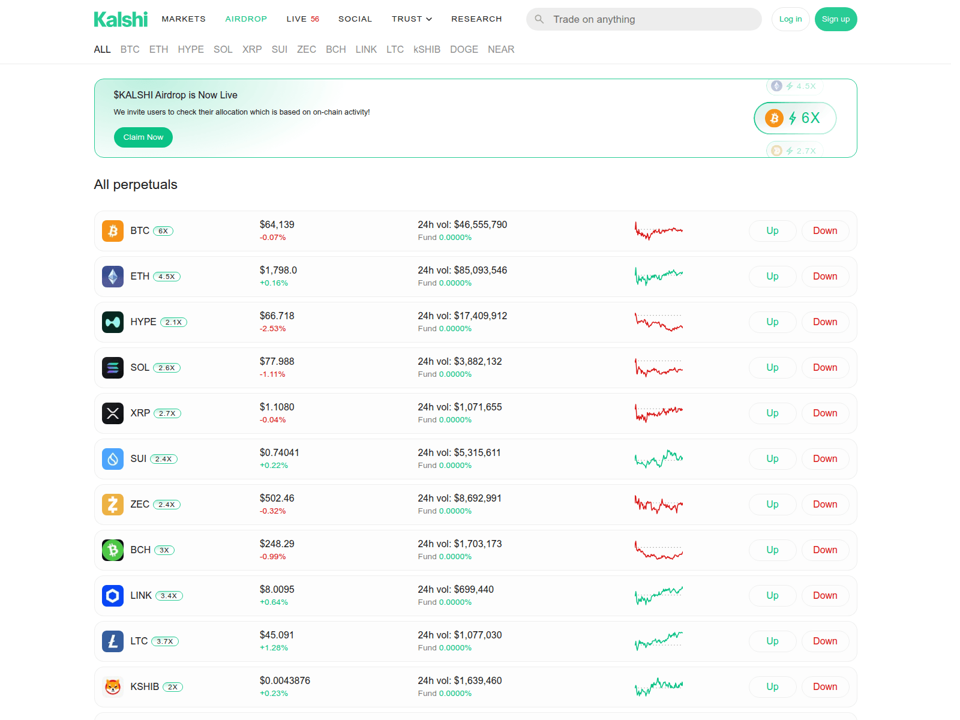Click XRP 2.7X leverage badge
This screenshot has height=720, width=960.
167,413
